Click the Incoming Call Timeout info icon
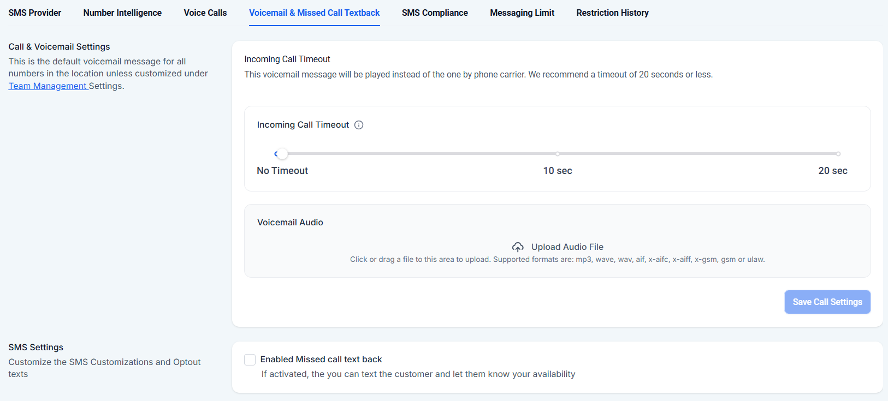 click(359, 125)
